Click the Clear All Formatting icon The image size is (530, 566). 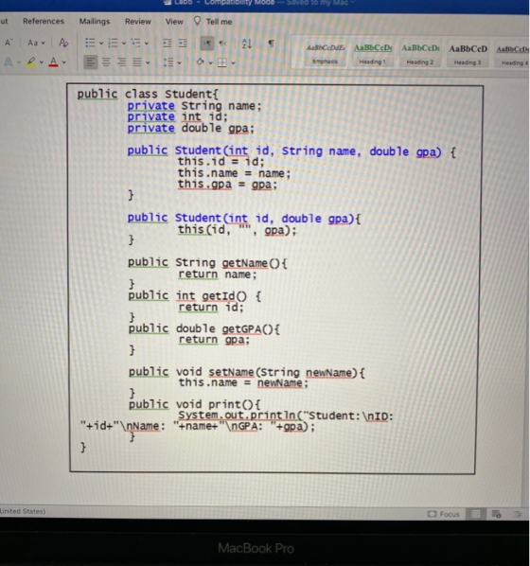point(63,43)
